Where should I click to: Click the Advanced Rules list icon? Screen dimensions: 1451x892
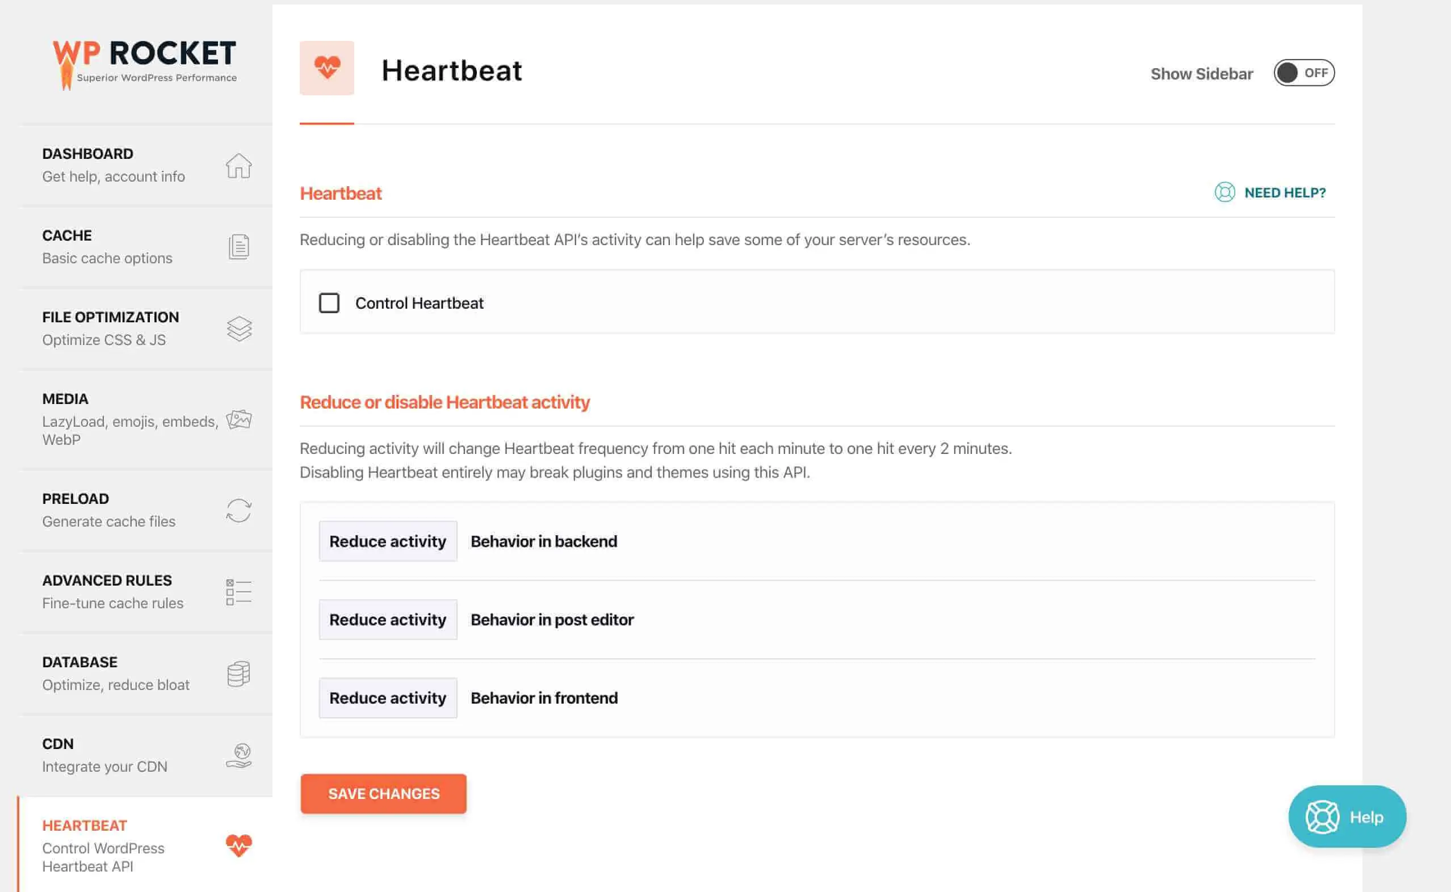(238, 592)
